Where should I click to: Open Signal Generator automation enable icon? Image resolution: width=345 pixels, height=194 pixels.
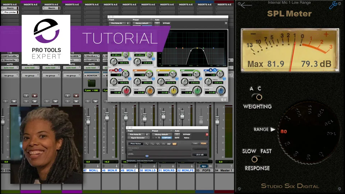[177, 134]
